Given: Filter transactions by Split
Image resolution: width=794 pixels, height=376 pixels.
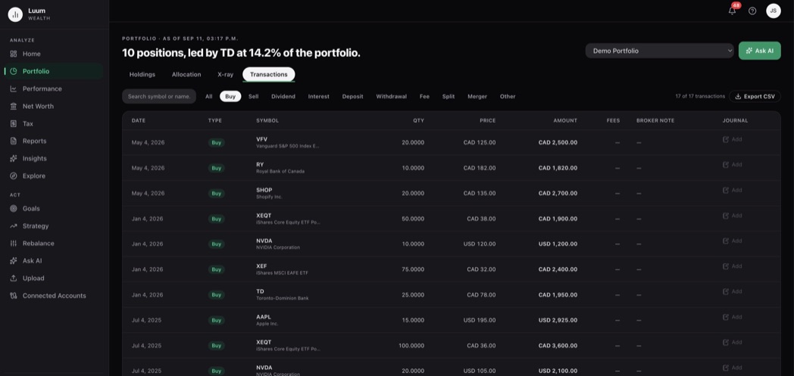Looking at the screenshot, I should click(x=449, y=97).
